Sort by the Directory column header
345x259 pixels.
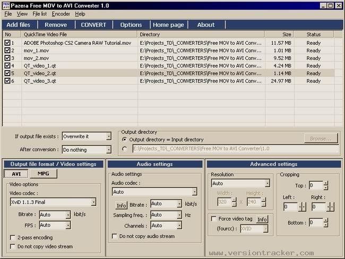[201, 34]
